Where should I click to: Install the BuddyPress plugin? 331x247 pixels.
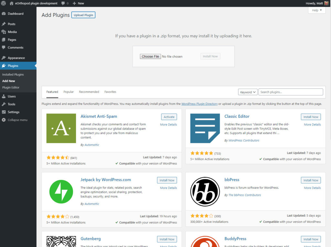[311, 239]
